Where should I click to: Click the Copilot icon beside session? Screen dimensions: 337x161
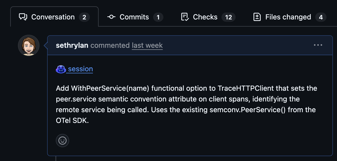point(61,69)
